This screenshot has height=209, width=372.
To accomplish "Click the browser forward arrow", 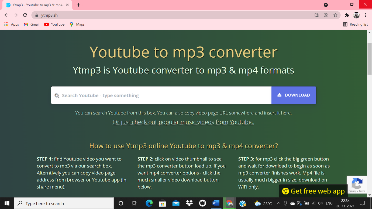I will click(x=16, y=15).
